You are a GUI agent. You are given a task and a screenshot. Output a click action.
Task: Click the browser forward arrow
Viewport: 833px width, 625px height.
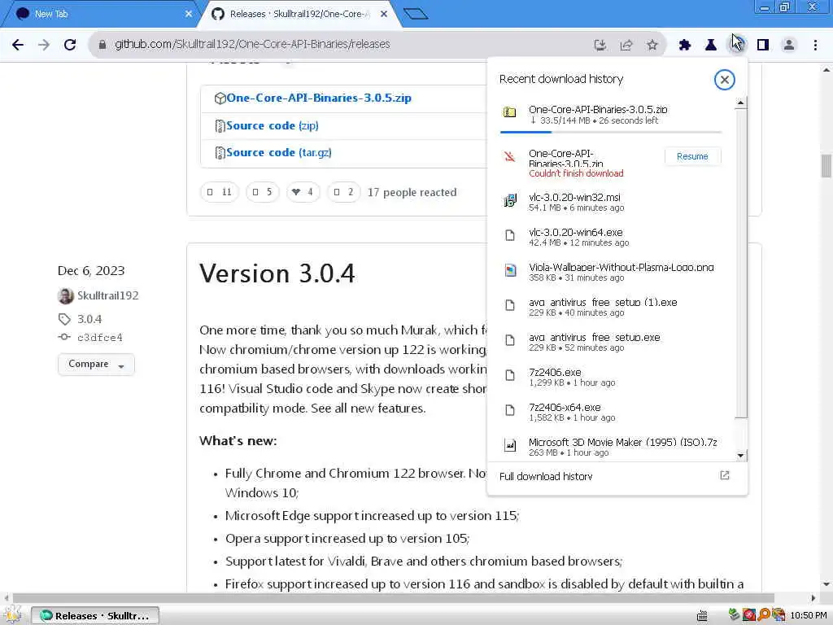point(44,45)
